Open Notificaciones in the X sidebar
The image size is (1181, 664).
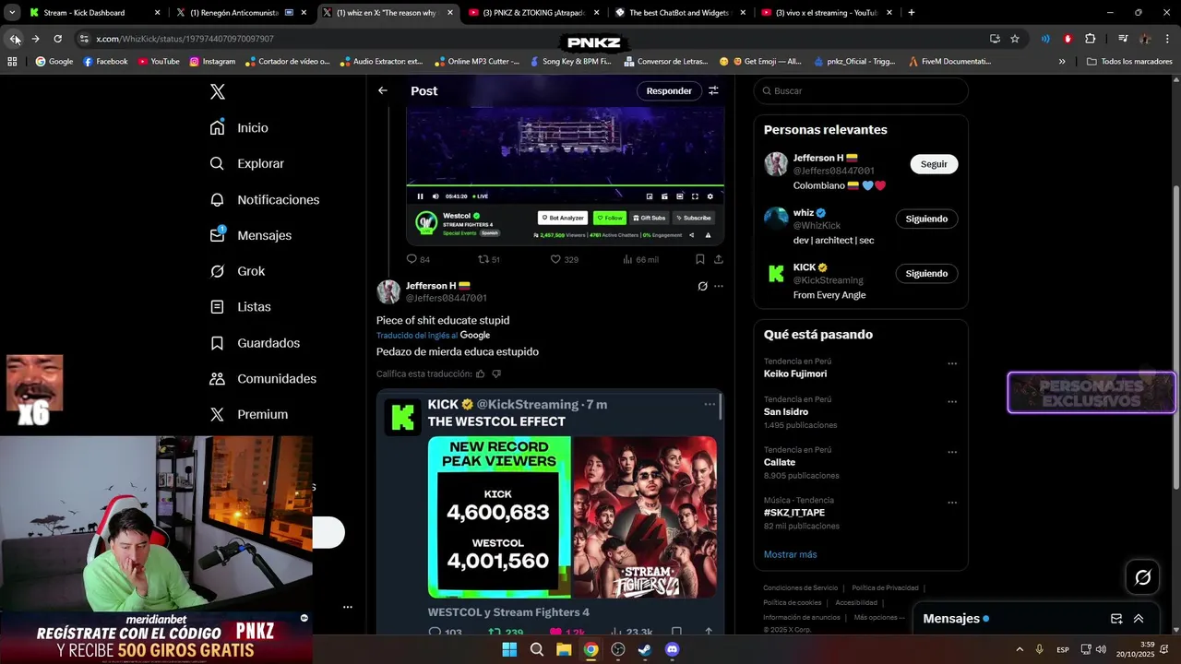click(264, 199)
